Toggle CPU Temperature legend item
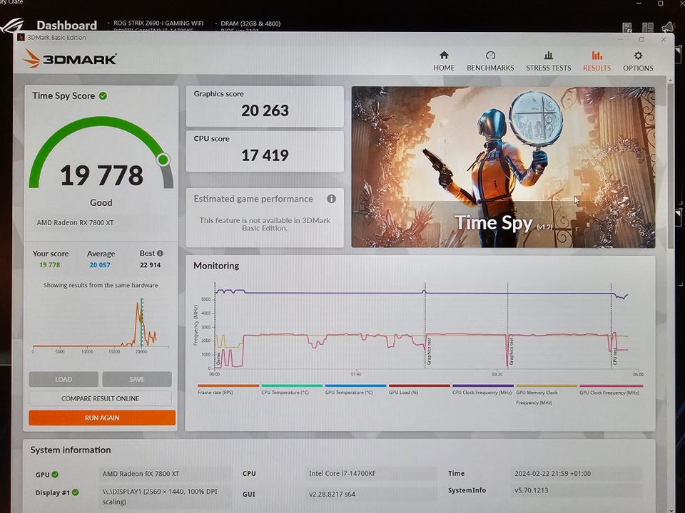Viewport: 685px width, 513px height. (x=291, y=390)
